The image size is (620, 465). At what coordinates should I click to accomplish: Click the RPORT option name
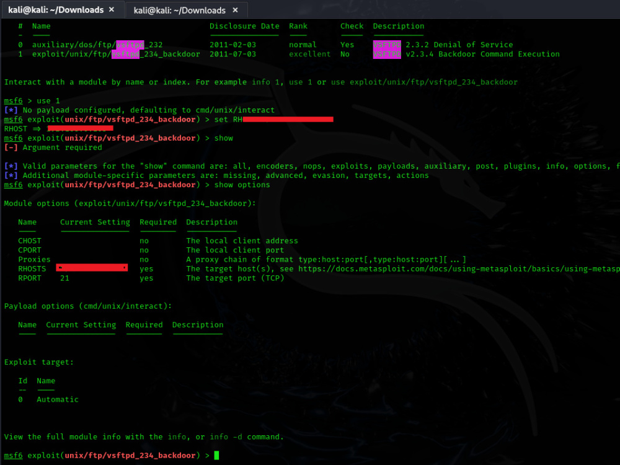tap(30, 278)
